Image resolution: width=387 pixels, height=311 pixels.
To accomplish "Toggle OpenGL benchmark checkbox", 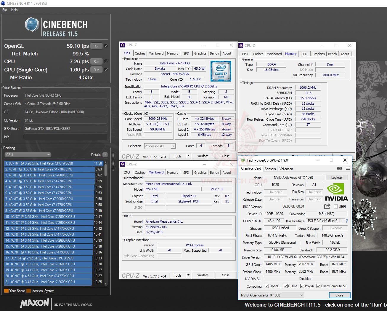I will pos(106,46).
